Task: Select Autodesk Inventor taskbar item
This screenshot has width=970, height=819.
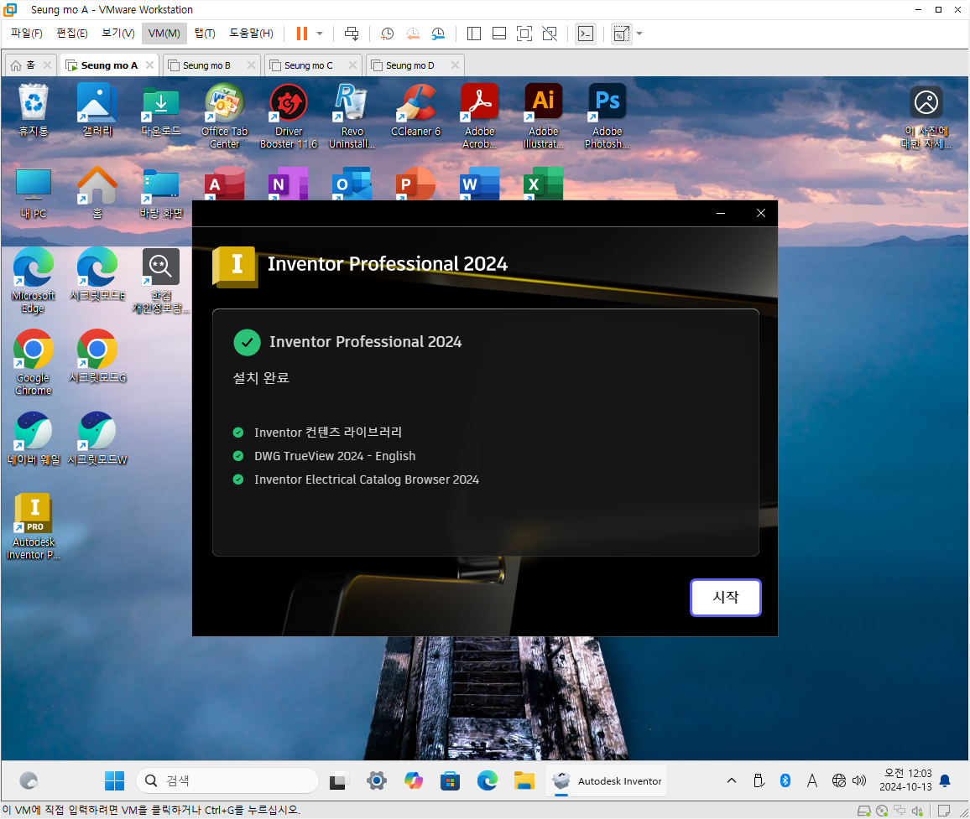Action: 607,780
